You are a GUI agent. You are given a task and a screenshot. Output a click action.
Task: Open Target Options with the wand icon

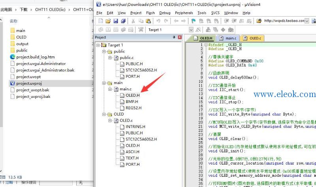pos(198,30)
